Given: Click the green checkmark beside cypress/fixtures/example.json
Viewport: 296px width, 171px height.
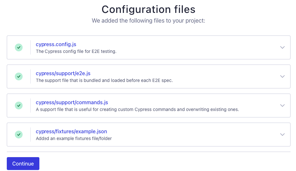Looking at the screenshot, I should [19, 135].
